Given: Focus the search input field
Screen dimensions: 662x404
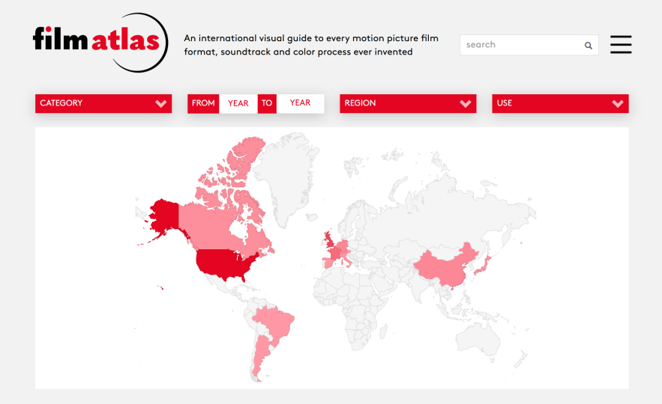Looking at the screenshot, I should pos(529,45).
